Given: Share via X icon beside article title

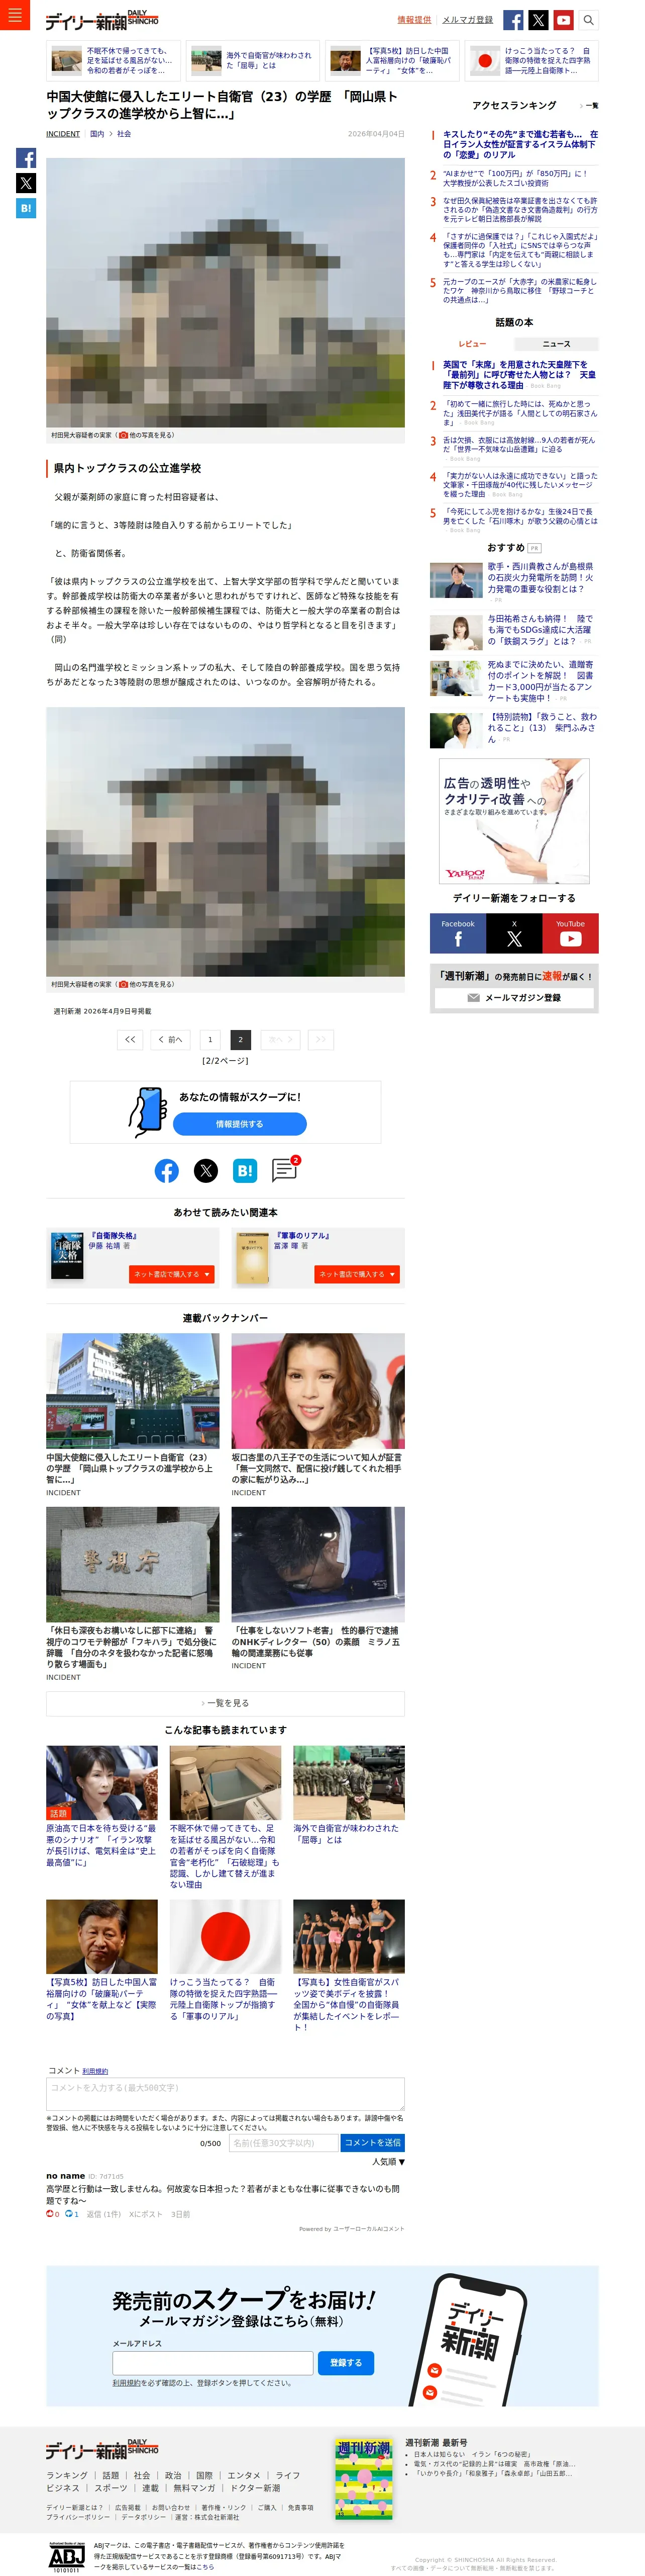Looking at the screenshot, I should (26, 183).
